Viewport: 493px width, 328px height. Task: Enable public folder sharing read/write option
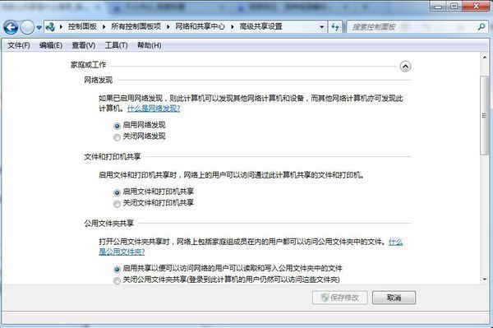click(x=117, y=269)
